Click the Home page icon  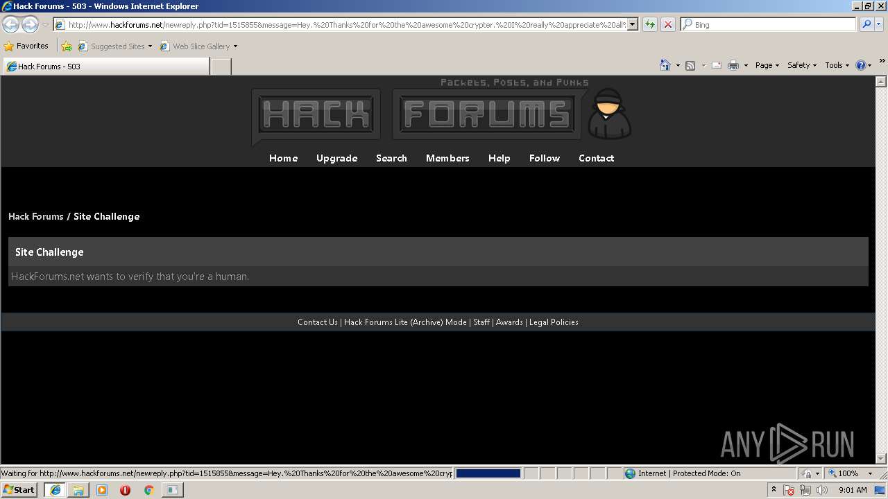tap(665, 65)
